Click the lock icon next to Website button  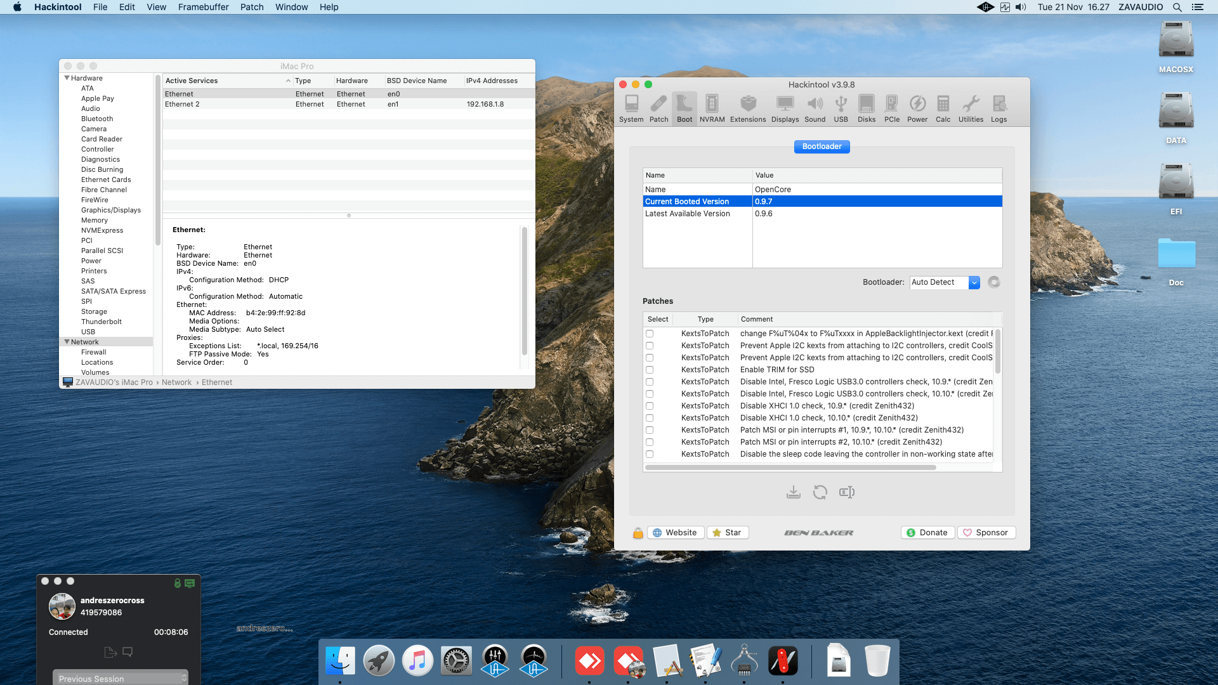coord(638,533)
